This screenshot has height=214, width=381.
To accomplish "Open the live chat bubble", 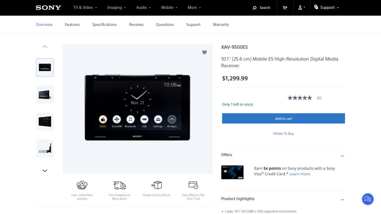I will point(368,199).
